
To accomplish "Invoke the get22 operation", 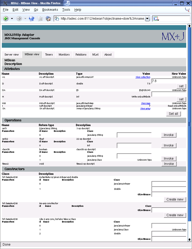I will pyautogui.click(x=169, y=145).
